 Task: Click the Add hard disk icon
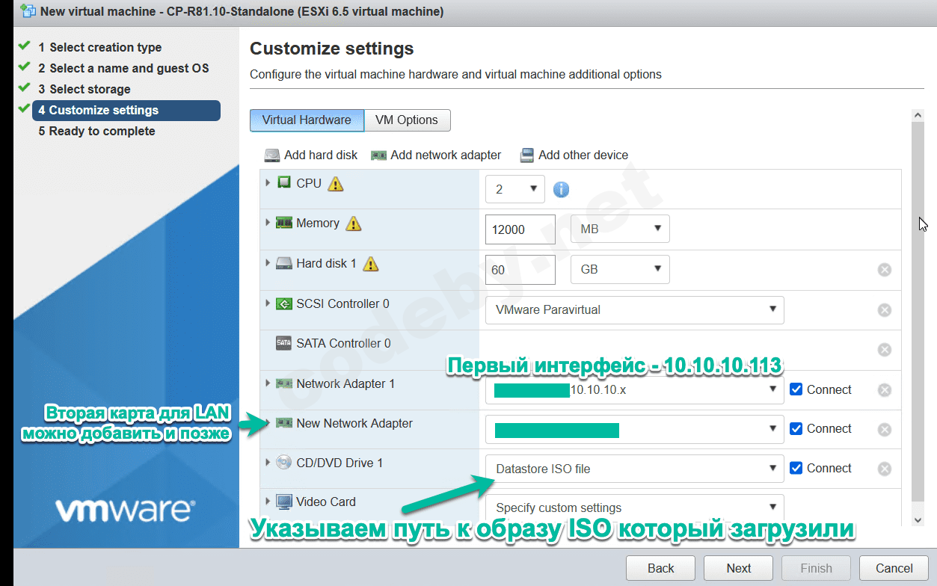[271, 155]
